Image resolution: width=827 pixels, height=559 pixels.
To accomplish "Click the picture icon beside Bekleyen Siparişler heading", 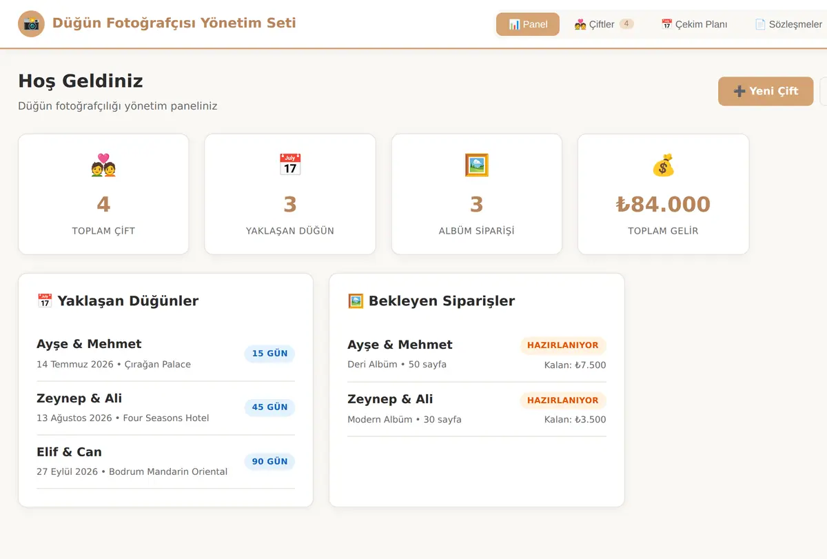I will tap(356, 301).
